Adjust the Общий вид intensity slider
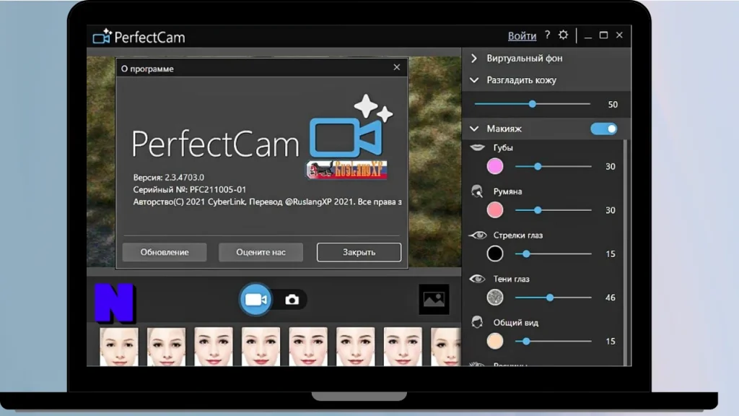This screenshot has width=739, height=416. (553, 341)
